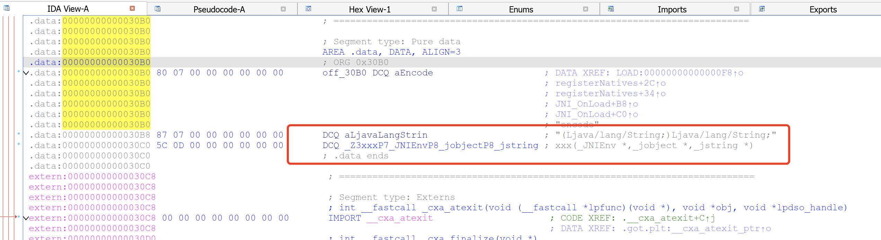Viewport: 881px width, 240px height.
Task: Close the Hex View-1 tab
Action: point(434,9)
